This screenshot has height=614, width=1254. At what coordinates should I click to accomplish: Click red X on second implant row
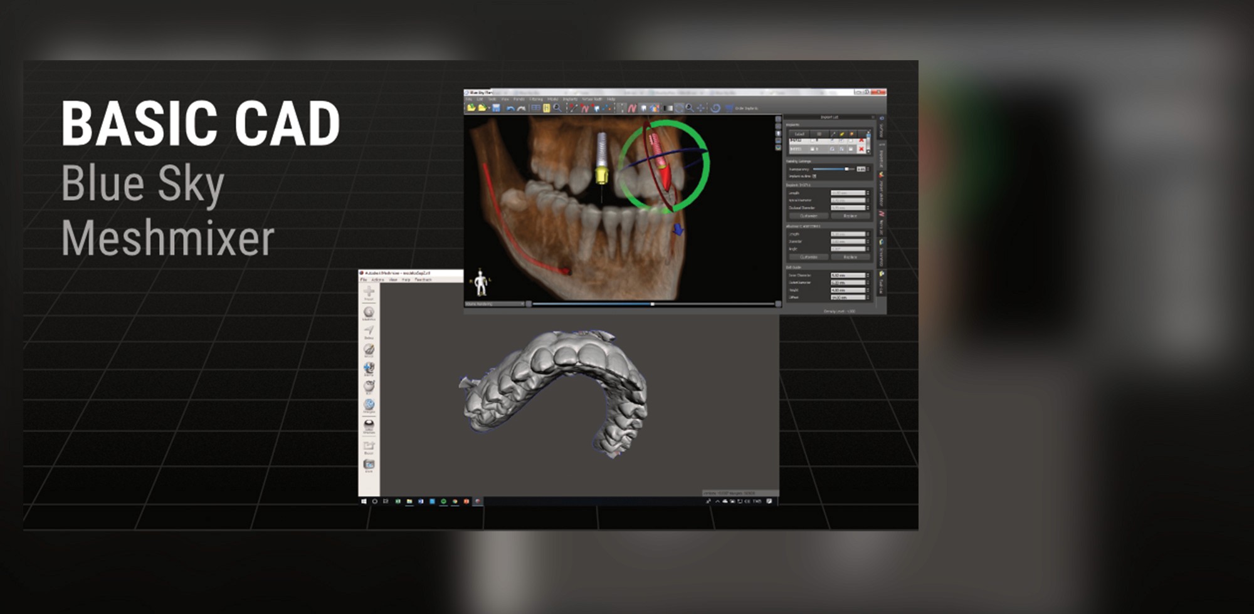861,149
